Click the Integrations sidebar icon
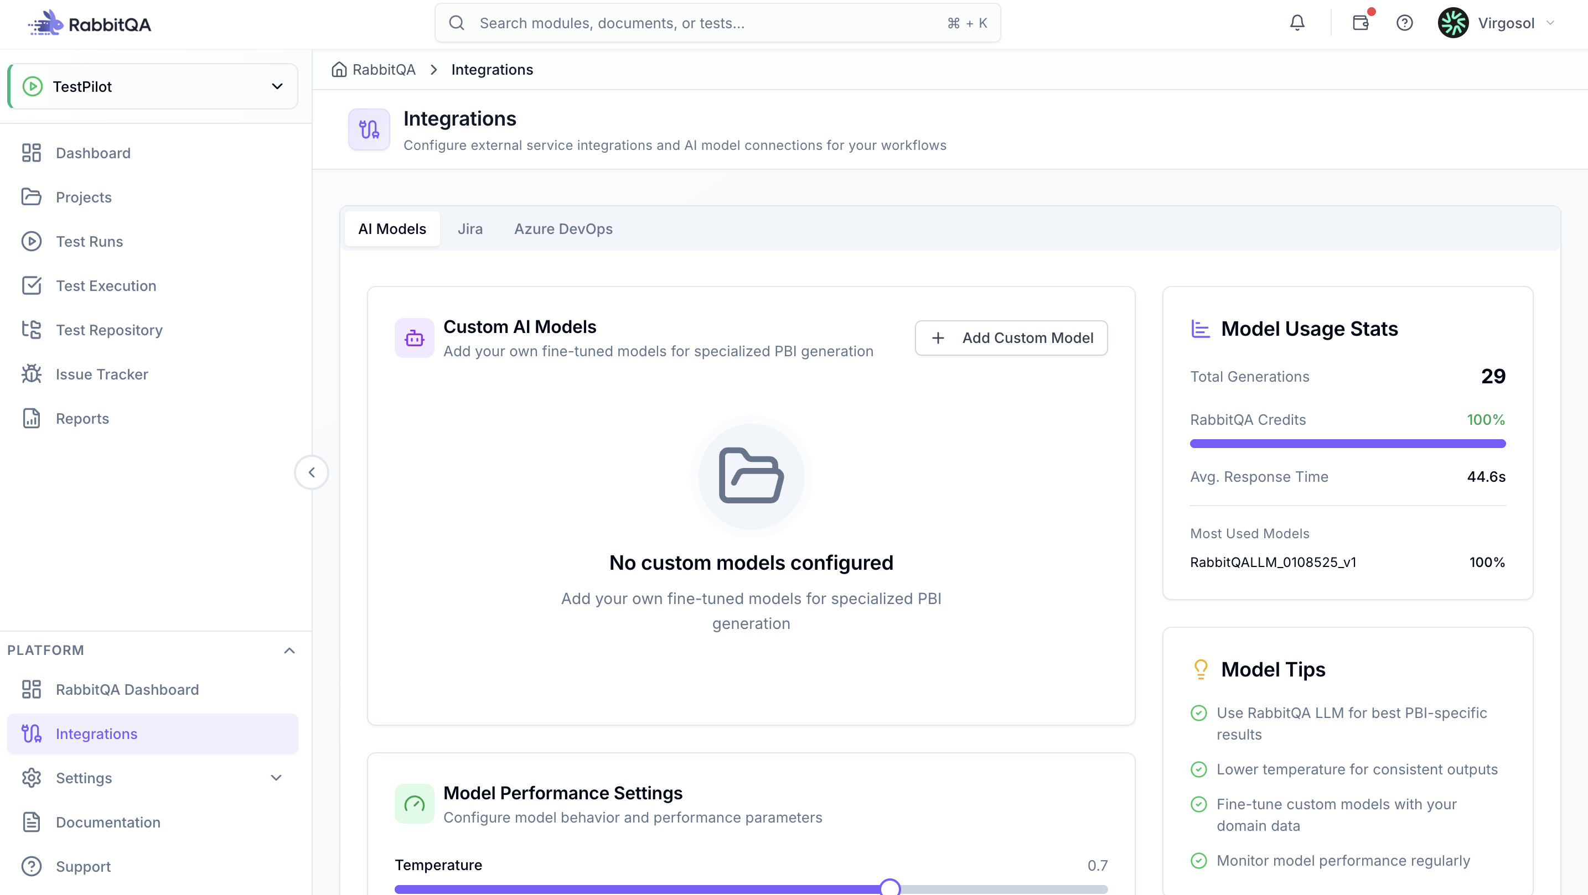 (32, 733)
